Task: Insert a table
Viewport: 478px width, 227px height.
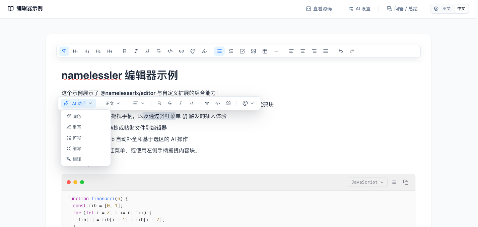Action: coord(265,51)
